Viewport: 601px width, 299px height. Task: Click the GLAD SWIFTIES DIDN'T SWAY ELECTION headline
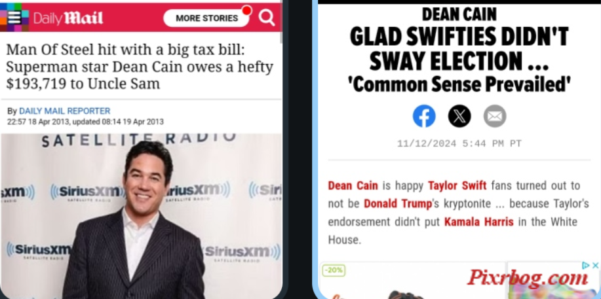[459, 49]
